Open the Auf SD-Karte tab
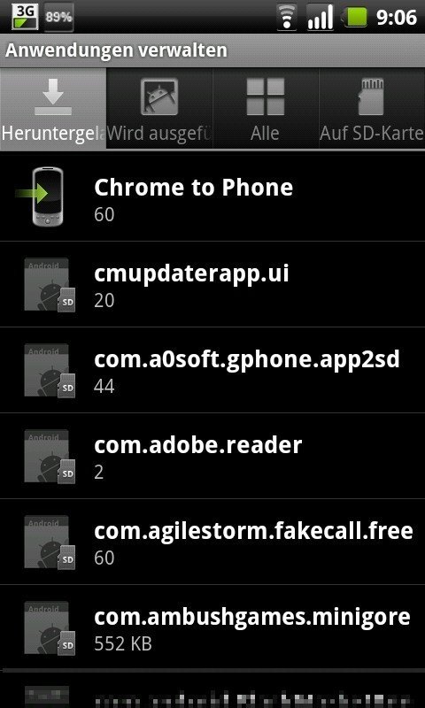The height and width of the screenshot is (708, 425). pyautogui.click(x=372, y=109)
